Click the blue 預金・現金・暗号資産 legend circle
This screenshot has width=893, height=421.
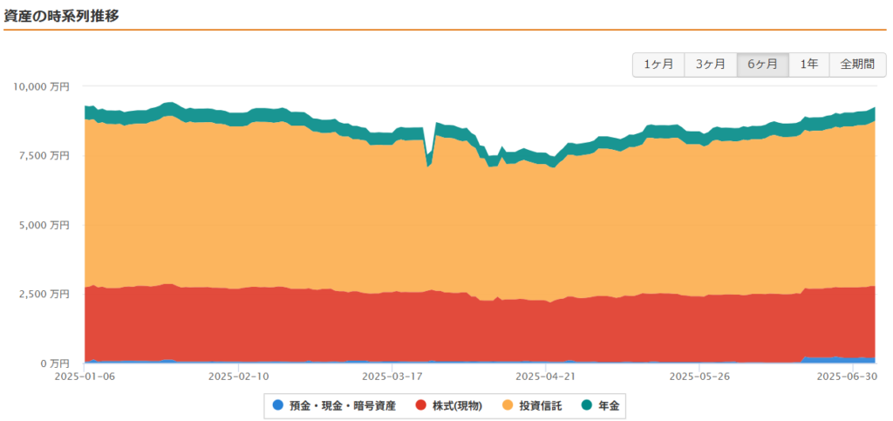tap(278, 405)
